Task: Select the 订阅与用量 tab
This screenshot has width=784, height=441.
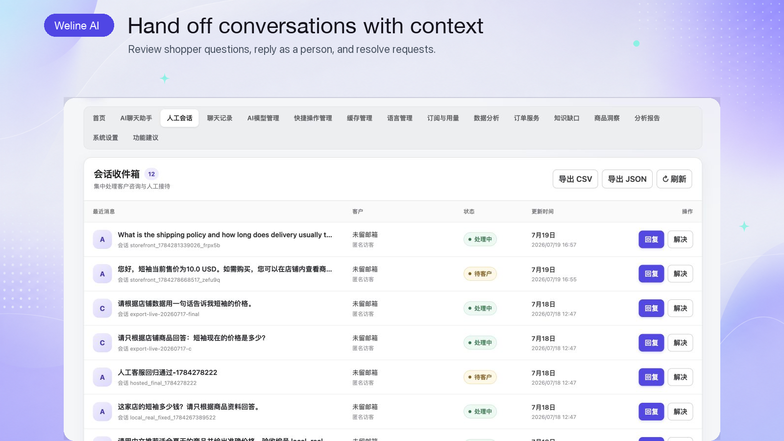Action: 443,118
